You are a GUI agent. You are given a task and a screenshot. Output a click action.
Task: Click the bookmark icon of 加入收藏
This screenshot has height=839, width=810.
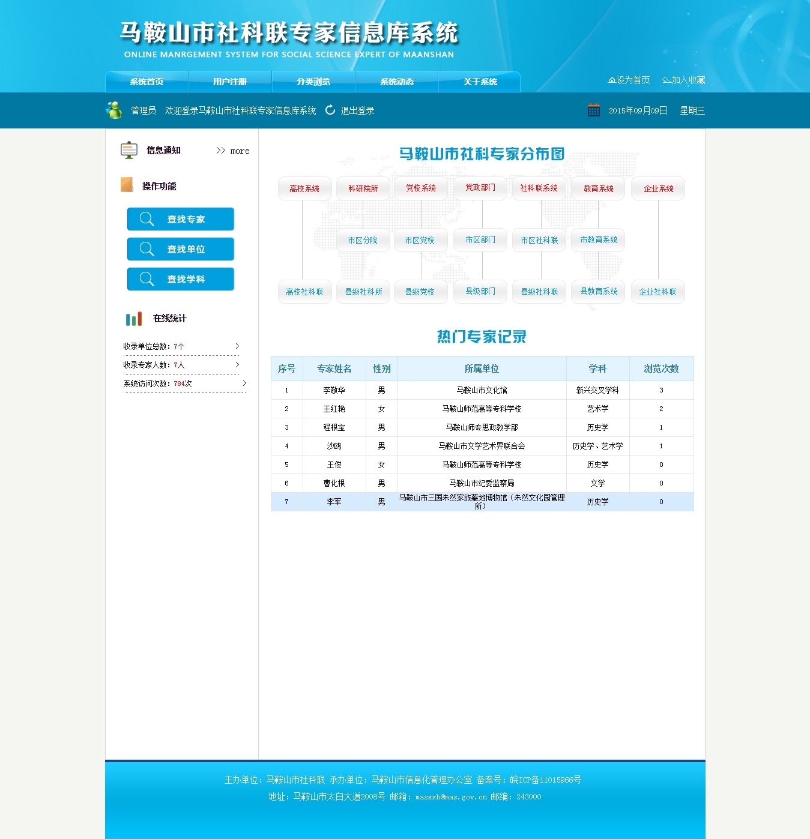666,80
